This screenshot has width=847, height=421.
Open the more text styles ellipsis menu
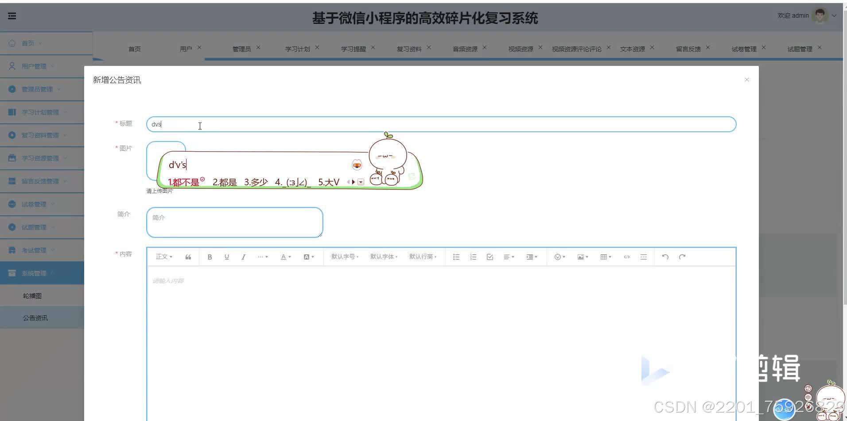[263, 257]
